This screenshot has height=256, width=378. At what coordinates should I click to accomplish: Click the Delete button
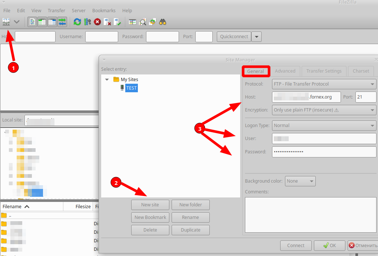coord(150,230)
